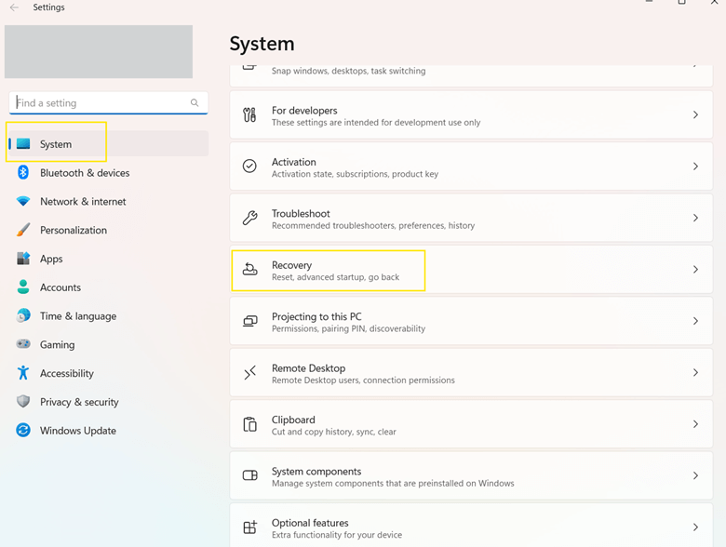Open Gaming settings
The width and height of the screenshot is (726, 547).
point(108,345)
